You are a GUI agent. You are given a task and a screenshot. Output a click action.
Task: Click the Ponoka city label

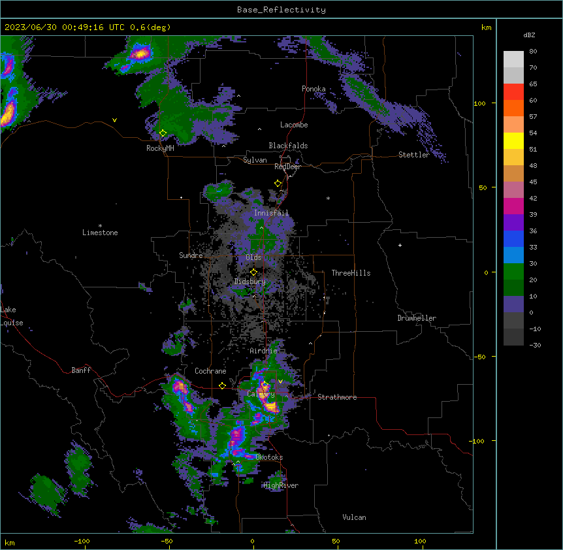coord(314,89)
